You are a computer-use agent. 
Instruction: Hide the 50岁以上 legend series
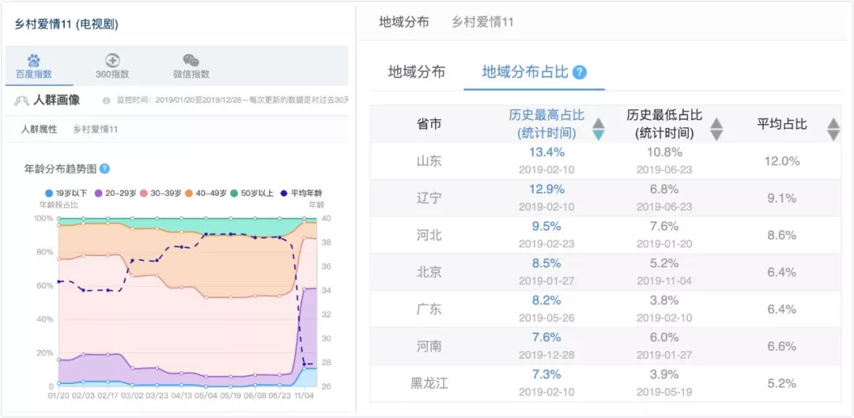point(256,193)
